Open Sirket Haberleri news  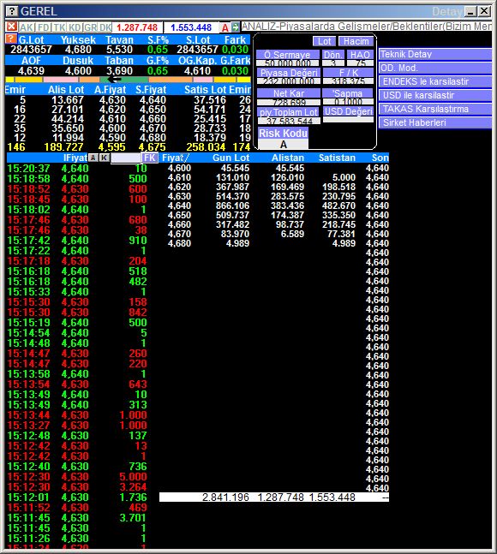[x=435, y=122]
